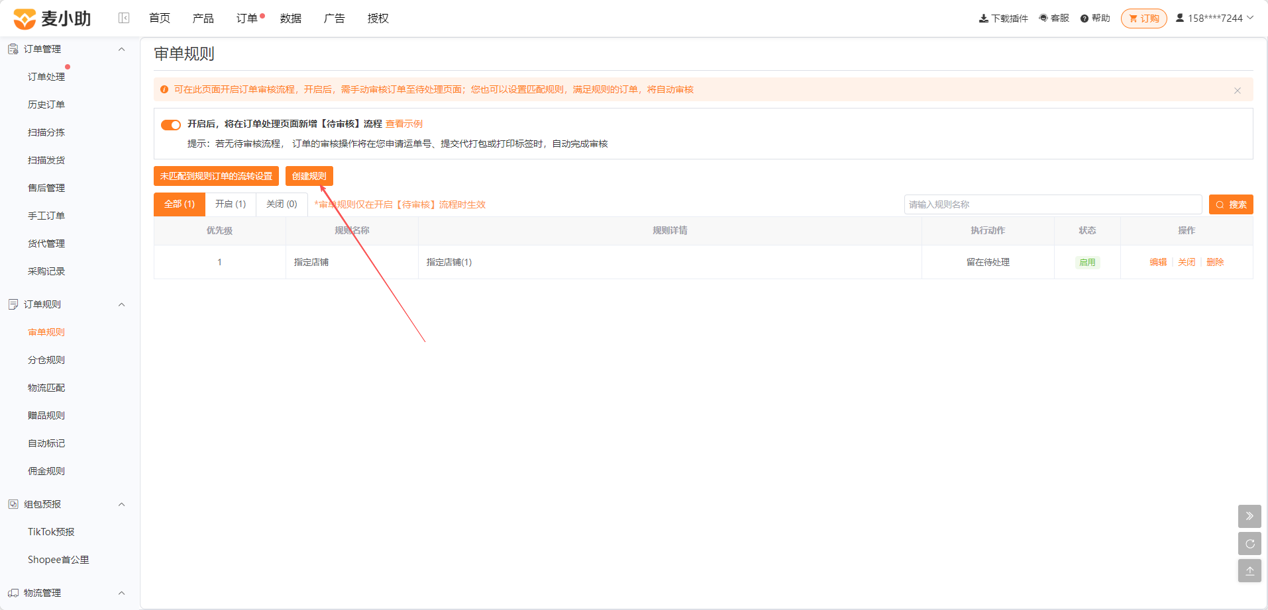Image resolution: width=1268 pixels, height=610 pixels.
Task: Open 客服 customer service headset icon
Action: (x=1043, y=18)
